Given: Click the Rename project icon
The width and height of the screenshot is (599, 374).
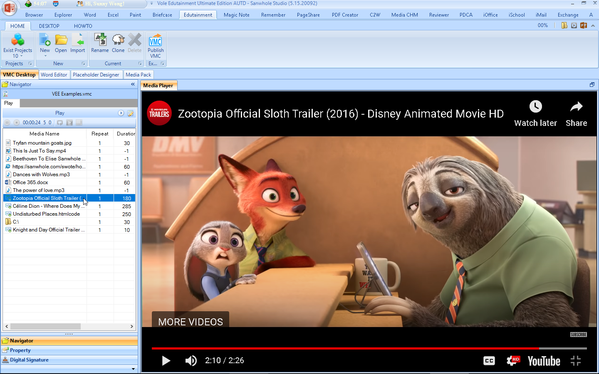Looking at the screenshot, I should click(100, 40).
